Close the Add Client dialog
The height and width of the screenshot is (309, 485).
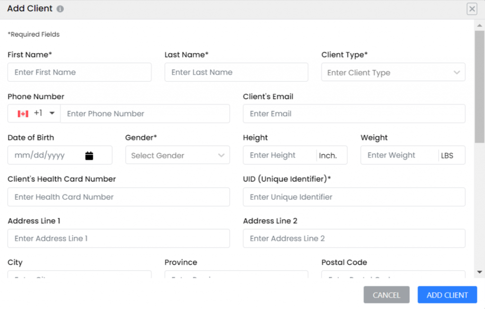(x=472, y=9)
